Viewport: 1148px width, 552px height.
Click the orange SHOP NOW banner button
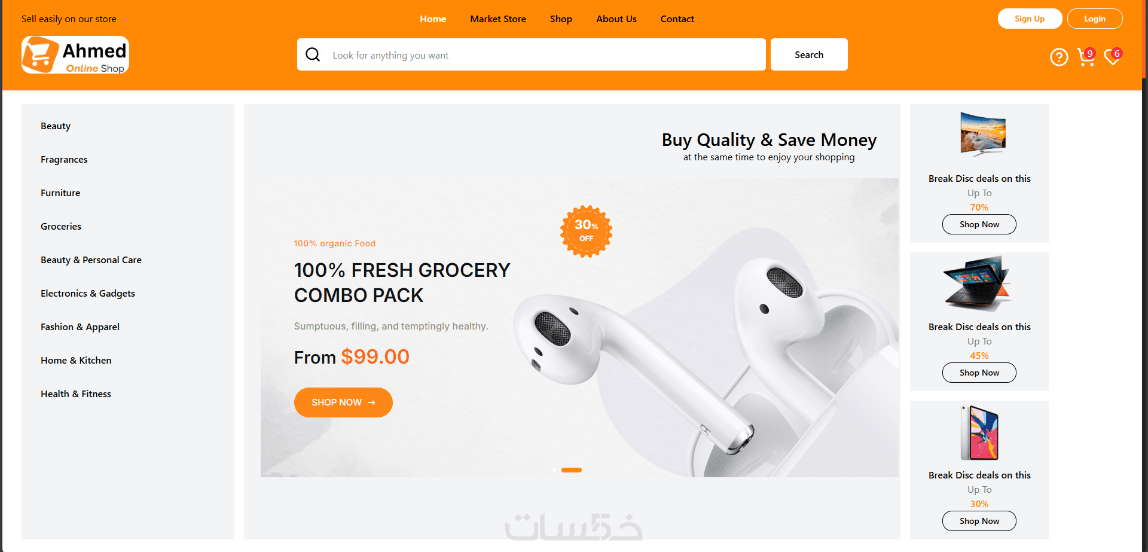pos(343,402)
